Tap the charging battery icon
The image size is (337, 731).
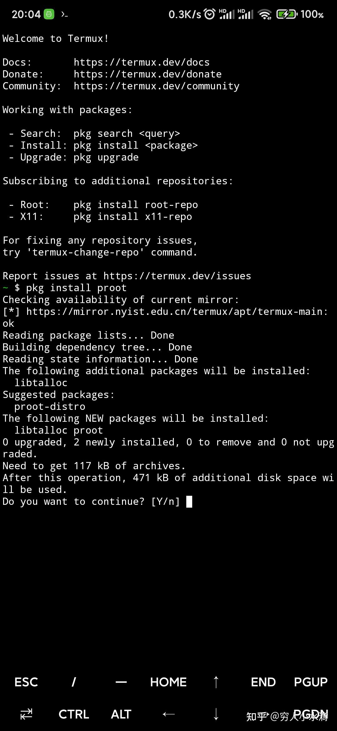pyautogui.click(x=286, y=14)
